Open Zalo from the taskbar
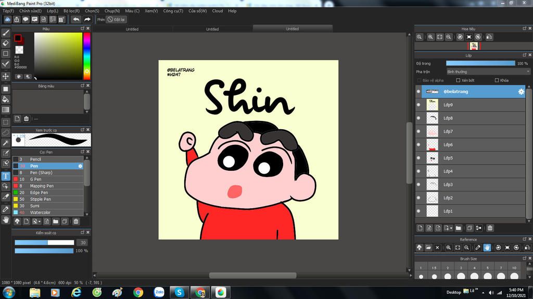Image resolution: width=533 pixels, height=299 pixels. (159, 292)
